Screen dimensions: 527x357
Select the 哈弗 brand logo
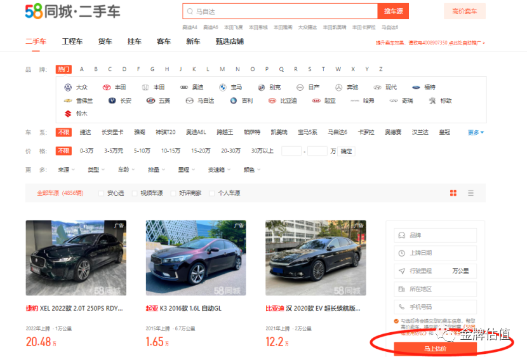coord(355,100)
